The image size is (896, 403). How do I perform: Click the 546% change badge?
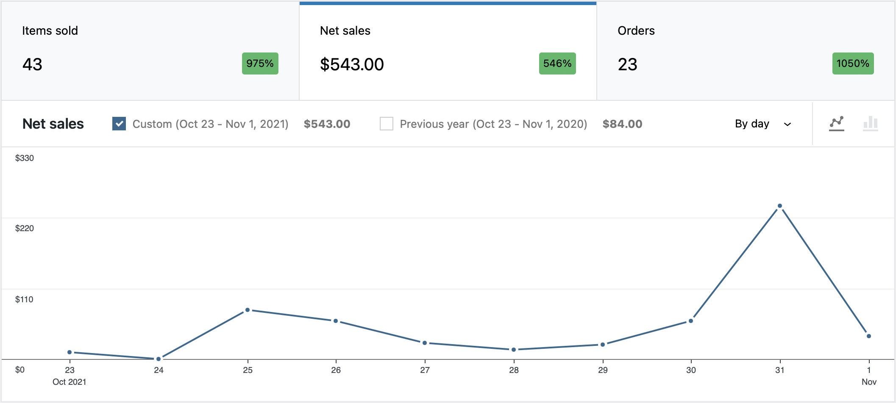tap(557, 63)
